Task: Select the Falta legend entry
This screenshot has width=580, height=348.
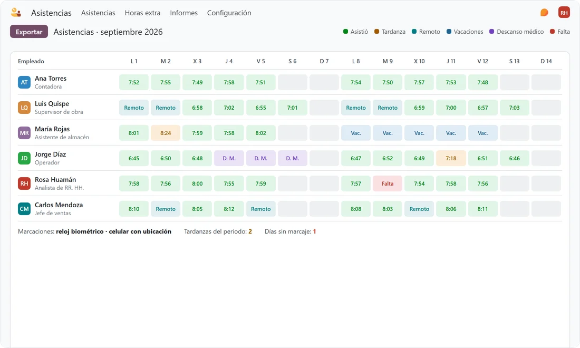Action: (559, 32)
